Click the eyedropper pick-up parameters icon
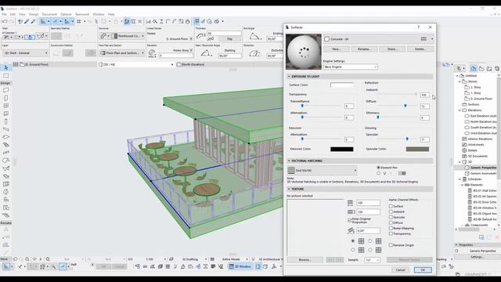This screenshot has width=501, height=282. 27,22
